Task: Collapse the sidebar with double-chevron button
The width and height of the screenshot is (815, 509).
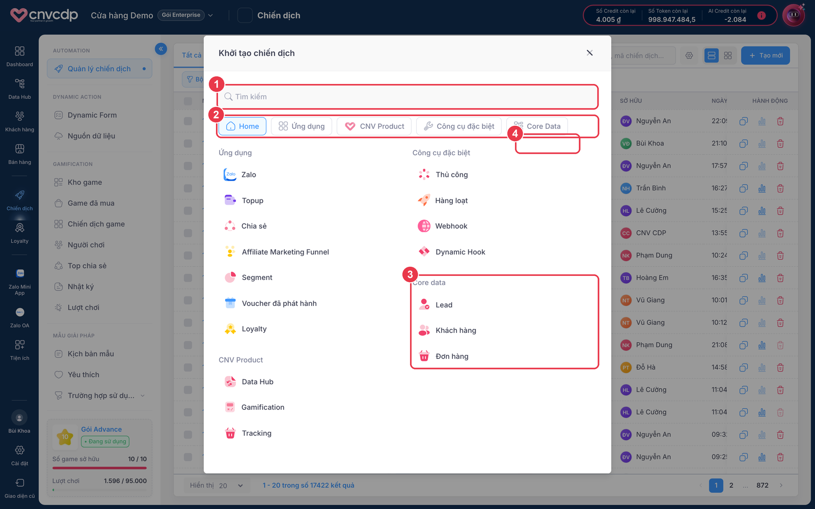Action: [x=161, y=49]
